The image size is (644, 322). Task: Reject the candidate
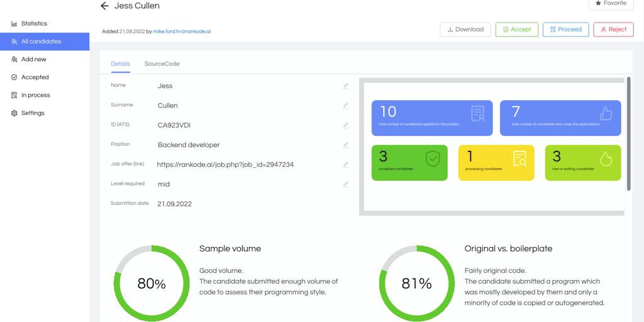614,30
